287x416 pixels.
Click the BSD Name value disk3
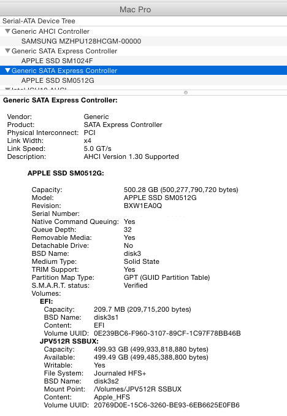pos(132,253)
